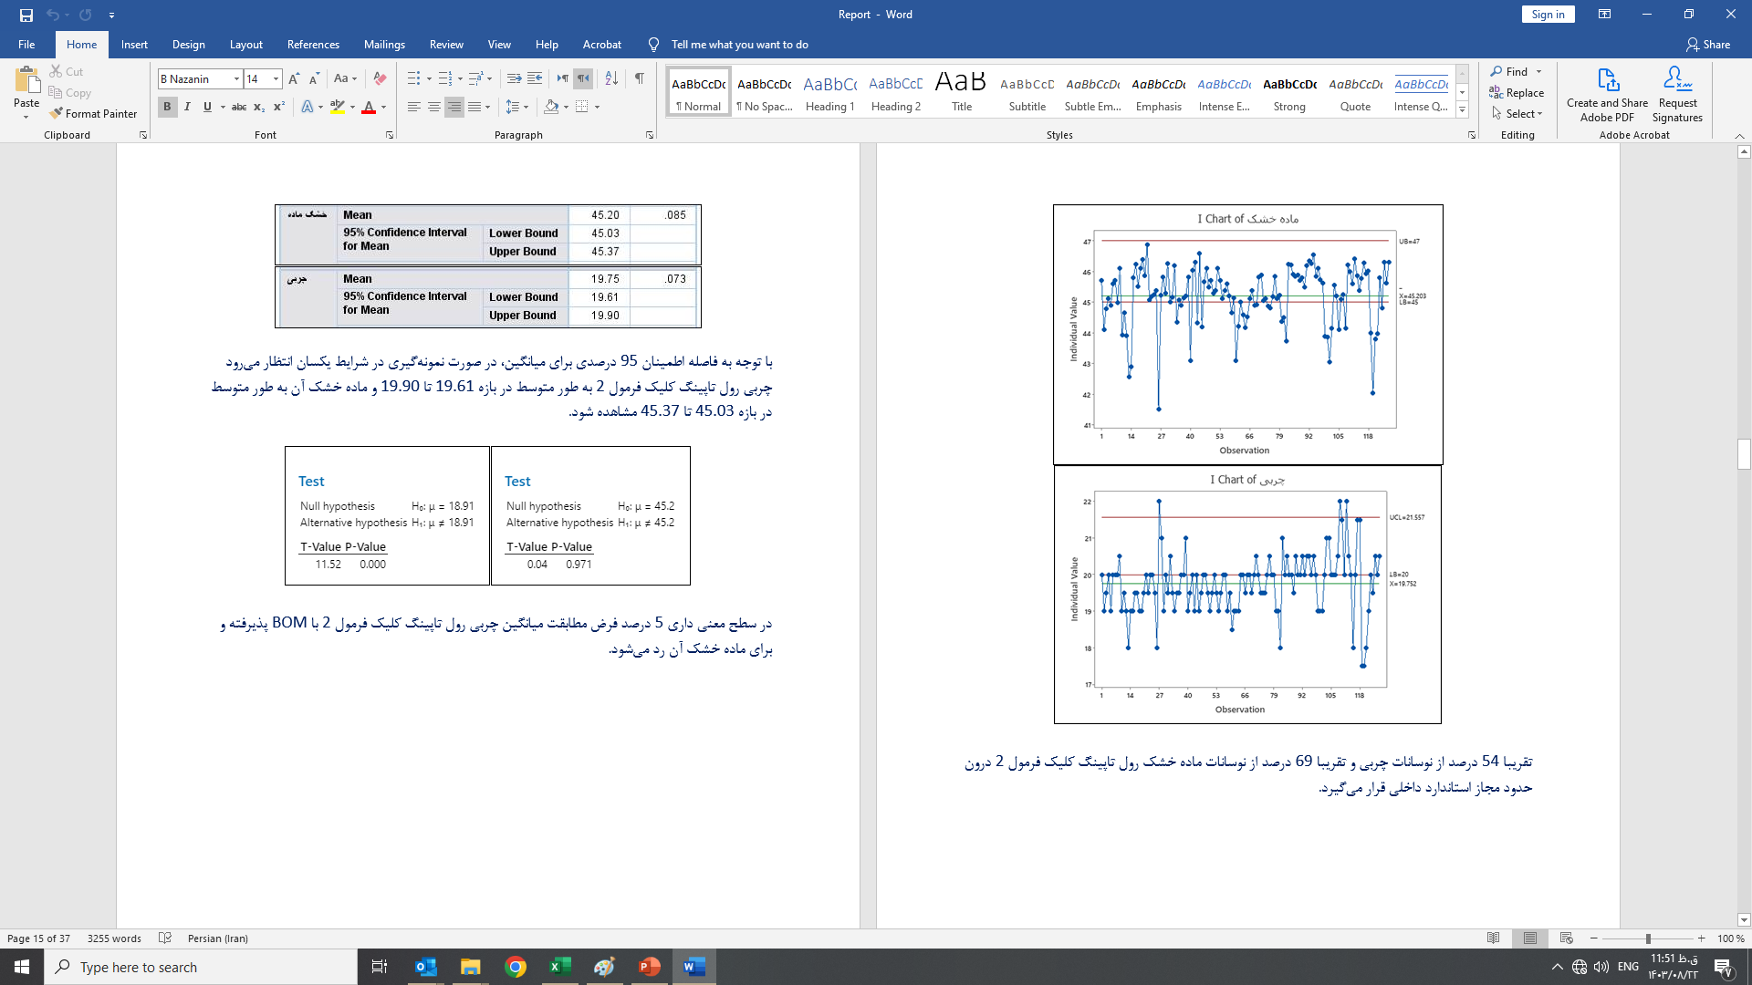Click the Undo arrow icon

53,15
